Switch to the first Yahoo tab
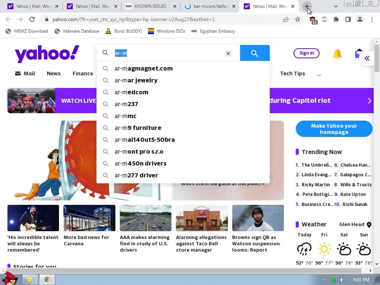Image resolution: width=380 pixels, height=285 pixels. point(33,6)
